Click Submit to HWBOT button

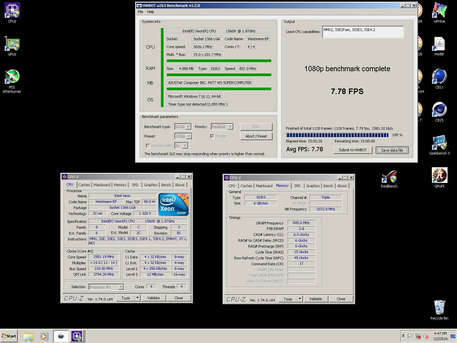point(353,150)
